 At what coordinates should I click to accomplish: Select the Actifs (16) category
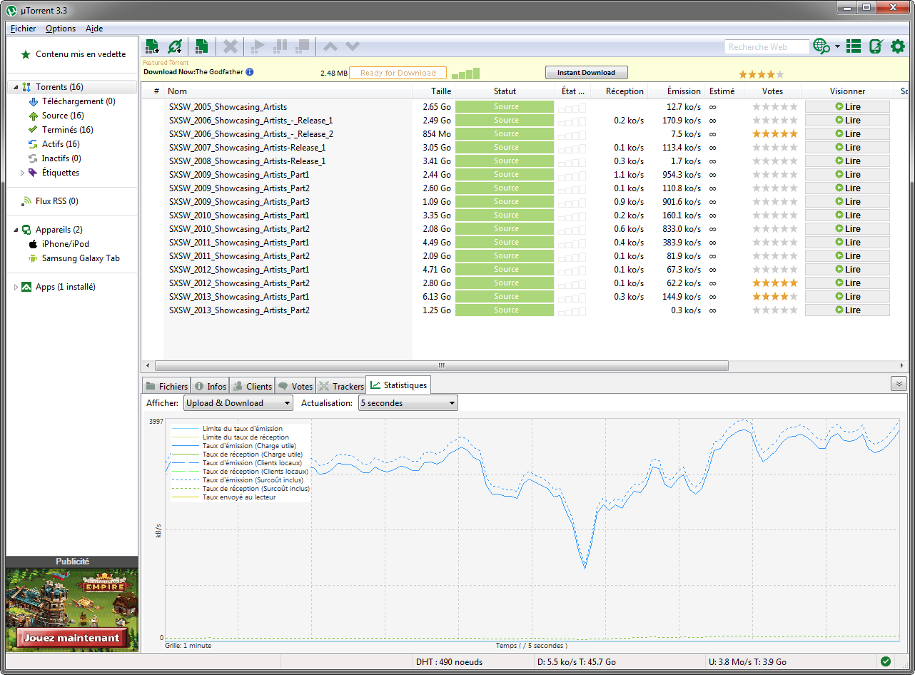(54, 144)
